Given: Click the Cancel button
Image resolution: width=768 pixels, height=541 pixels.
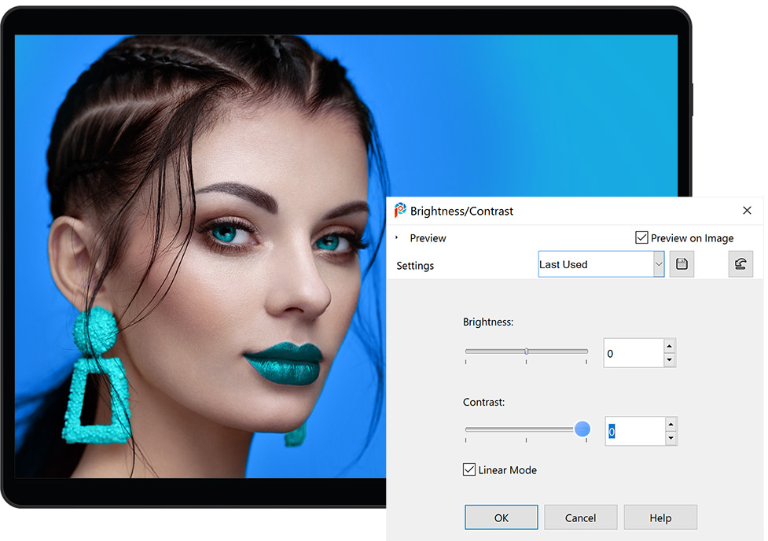Looking at the screenshot, I should (580, 517).
